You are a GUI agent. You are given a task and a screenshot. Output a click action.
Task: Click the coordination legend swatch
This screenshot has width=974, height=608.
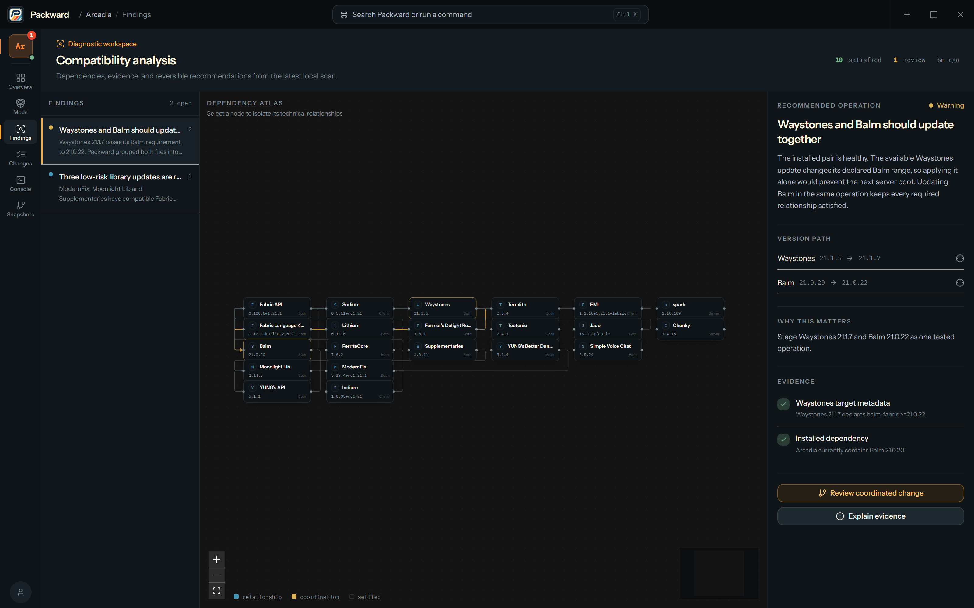point(294,597)
